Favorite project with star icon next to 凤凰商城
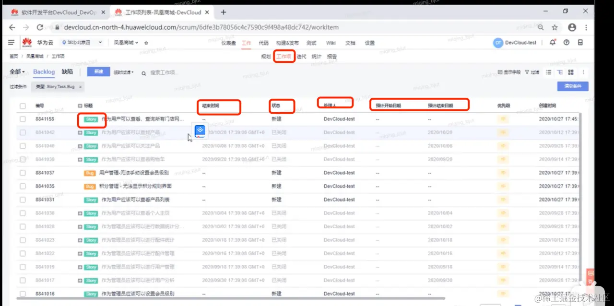Screen dimensions: 614x306 pos(146,43)
